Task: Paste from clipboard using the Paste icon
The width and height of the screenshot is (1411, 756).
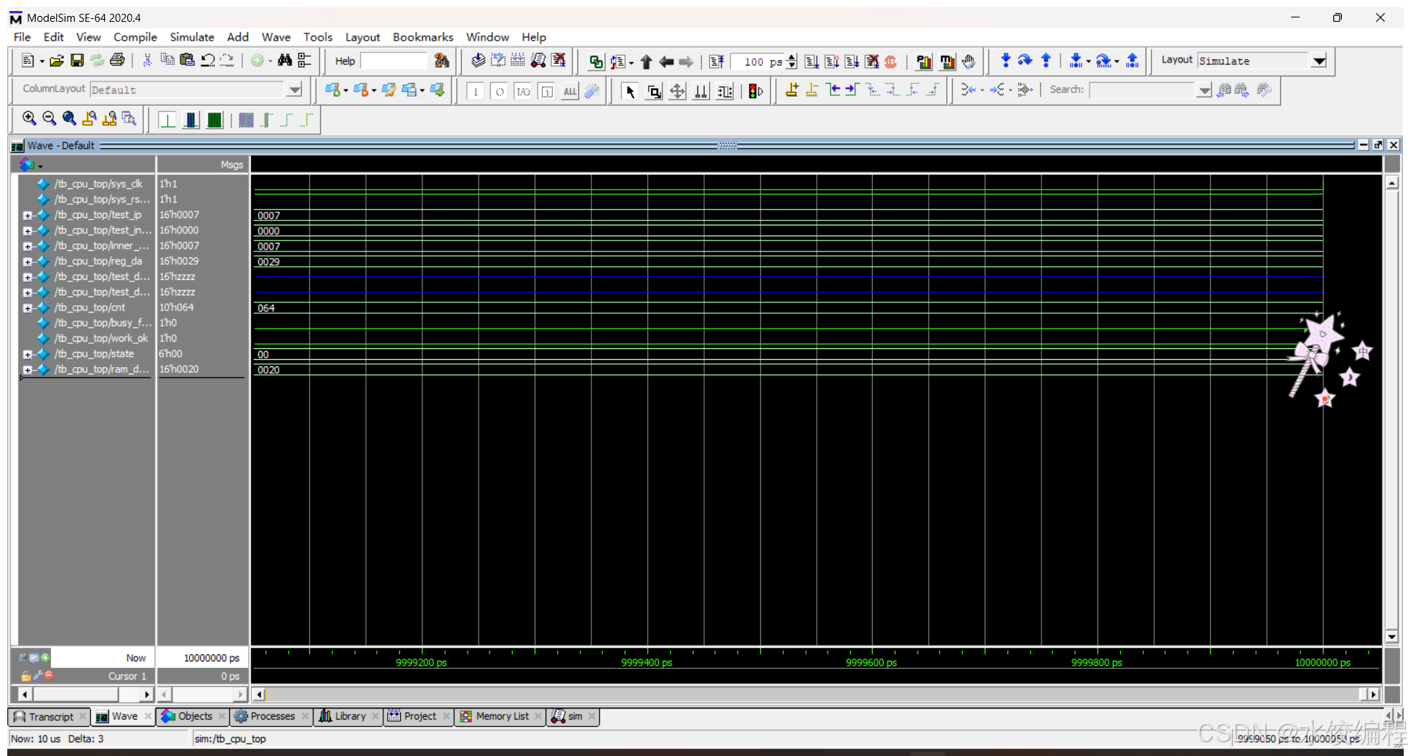Action: point(187,61)
